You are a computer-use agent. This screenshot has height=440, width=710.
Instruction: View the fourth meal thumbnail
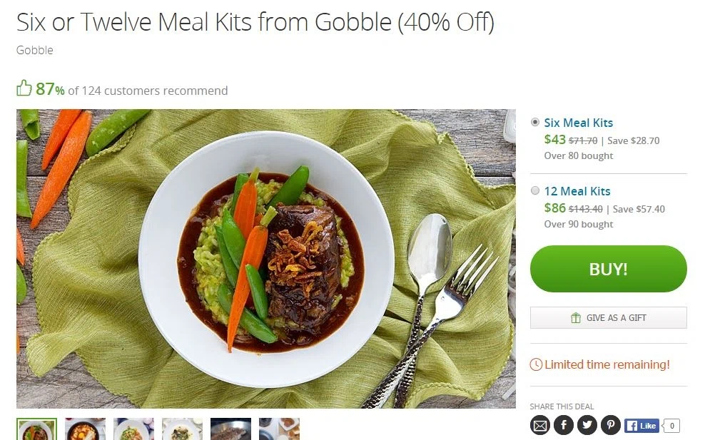point(182,429)
